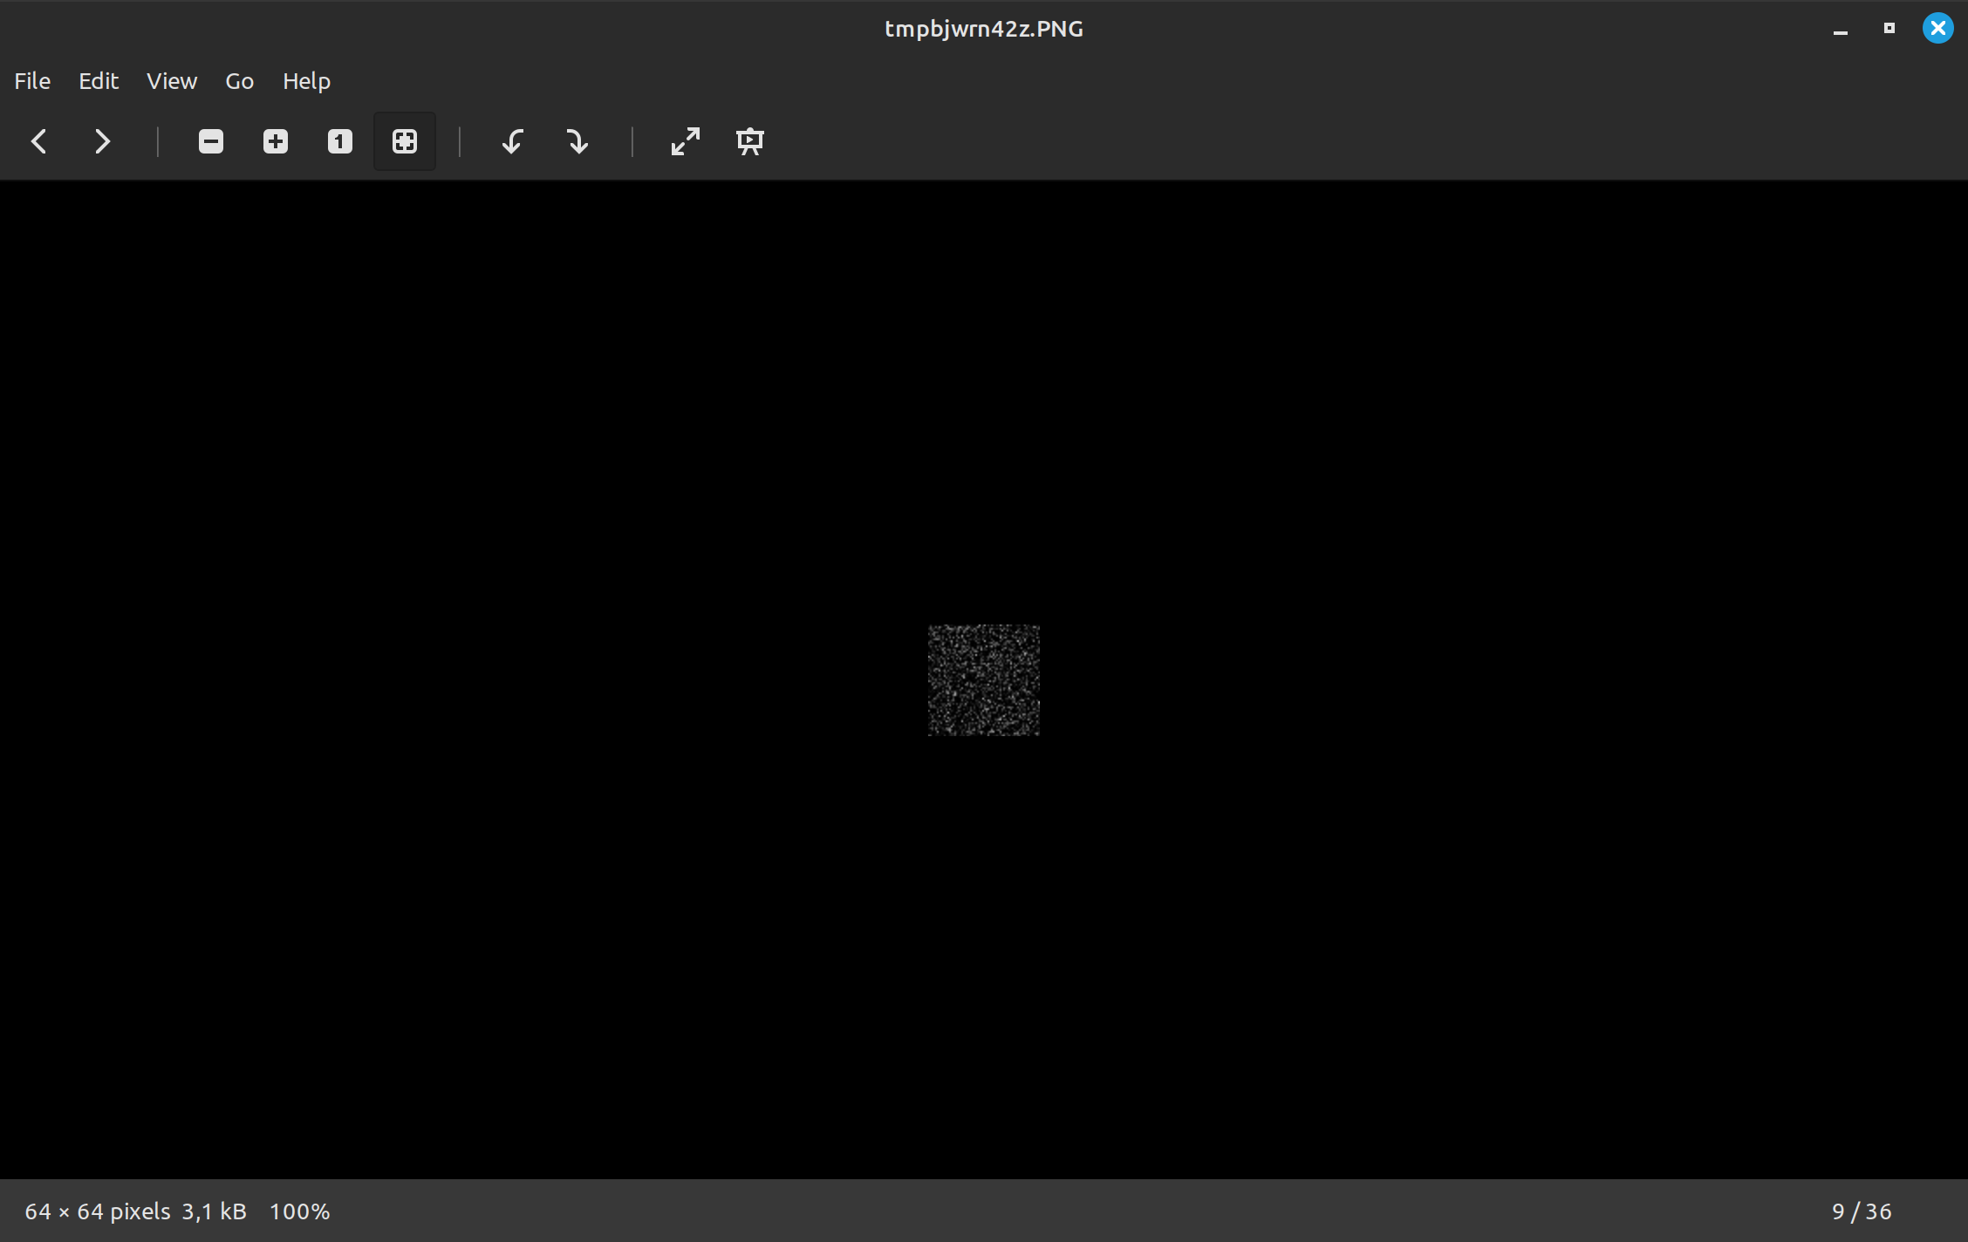Open the Edit menu

click(99, 81)
